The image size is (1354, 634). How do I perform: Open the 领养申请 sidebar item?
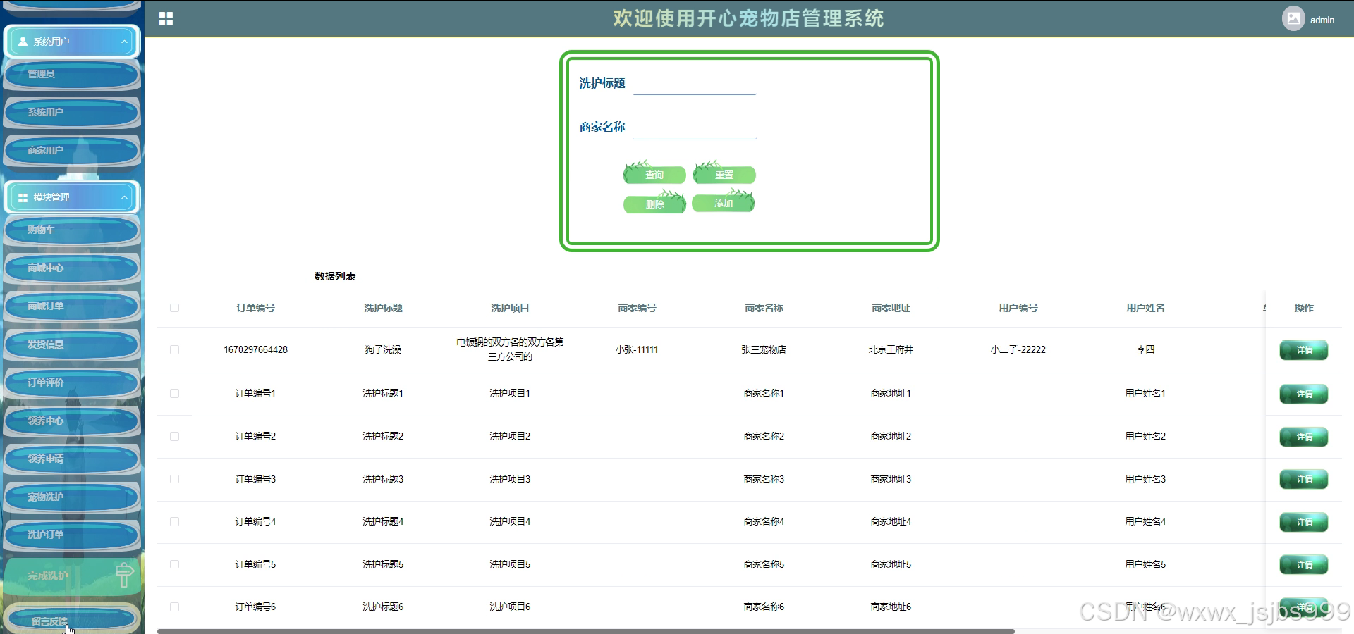point(71,459)
